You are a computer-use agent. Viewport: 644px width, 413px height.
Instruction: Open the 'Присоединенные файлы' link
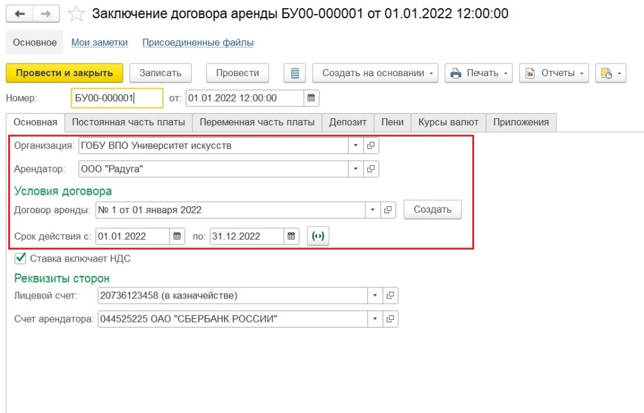tap(197, 43)
